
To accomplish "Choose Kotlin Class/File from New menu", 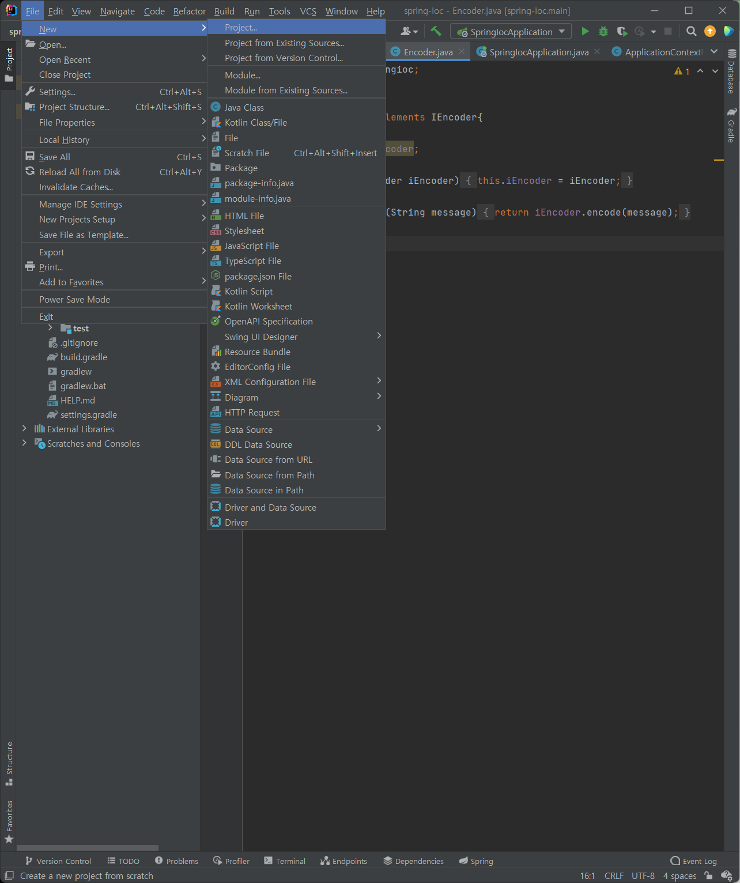I will [x=296, y=122].
